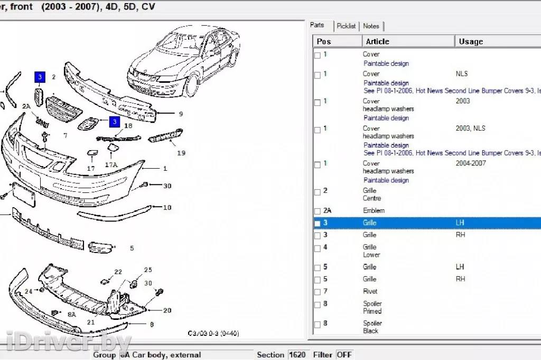Click part label 2A in the diagram
The image size is (541, 360).
point(26,106)
